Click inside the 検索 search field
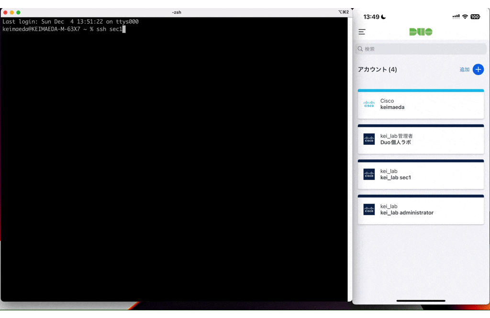The height and width of the screenshot is (318, 490). pos(421,49)
